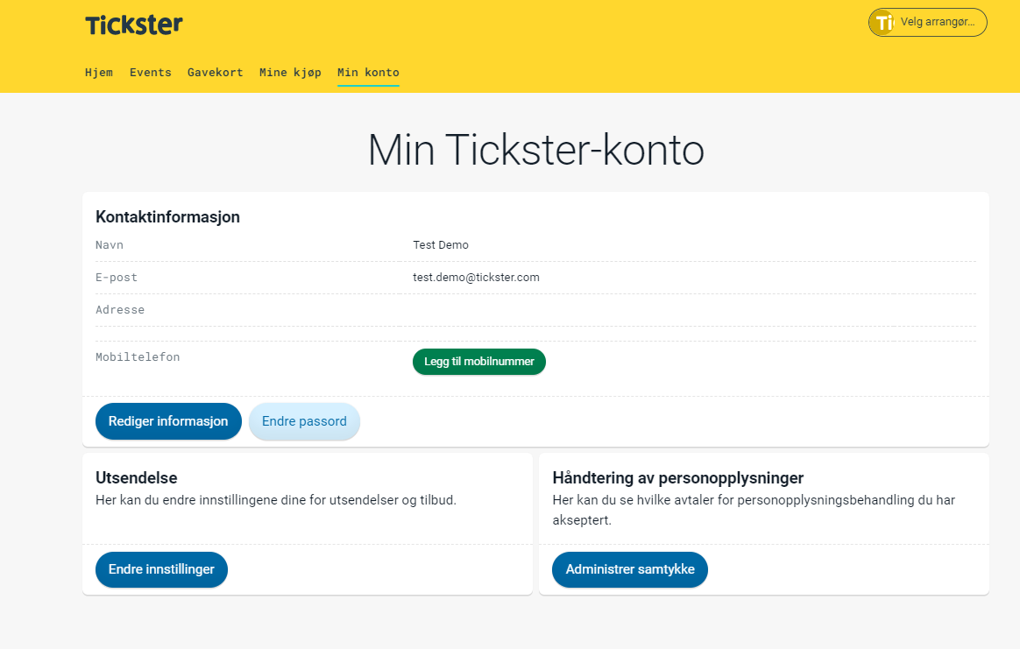Click the Administrer samtykke button
The width and height of the screenshot is (1020, 649).
point(629,569)
